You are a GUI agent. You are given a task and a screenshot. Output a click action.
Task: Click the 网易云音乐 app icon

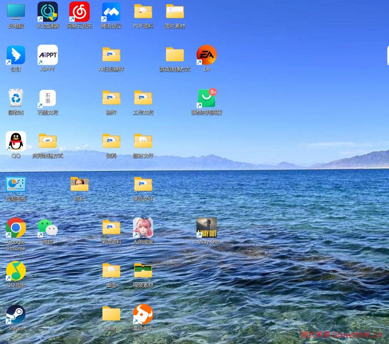pyautogui.click(x=79, y=12)
